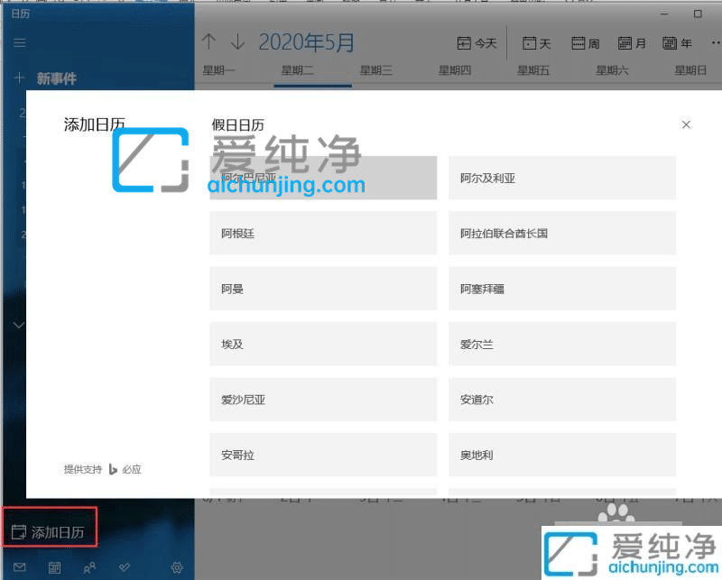Image resolution: width=722 pixels, height=580 pixels.
Task: Open Settings with the gear icon
Action: point(177,567)
